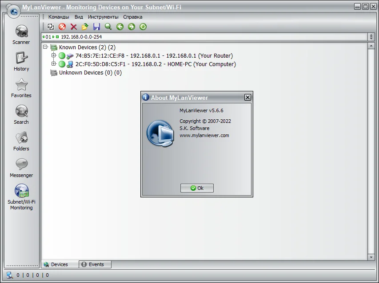
Task: Select the Unknown Devices (0) (0) row
Action: (x=90, y=73)
